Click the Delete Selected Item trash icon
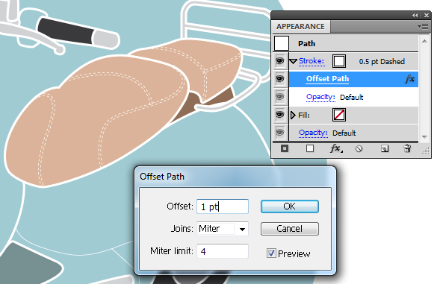Image resolution: width=437 pixels, height=284 pixels. click(x=407, y=148)
